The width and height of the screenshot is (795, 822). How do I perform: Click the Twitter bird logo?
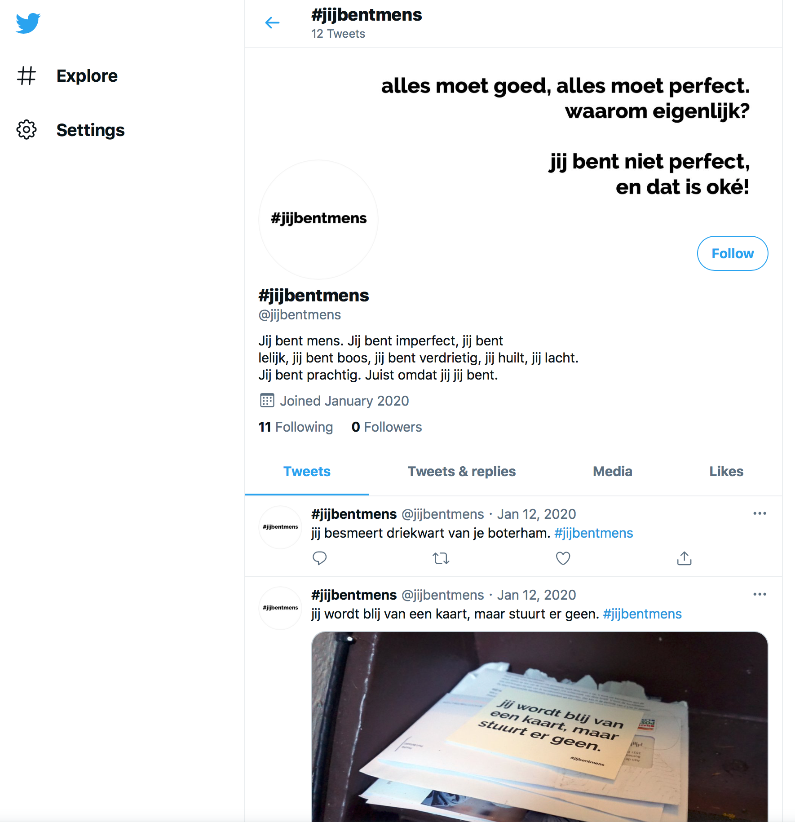point(28,23)
